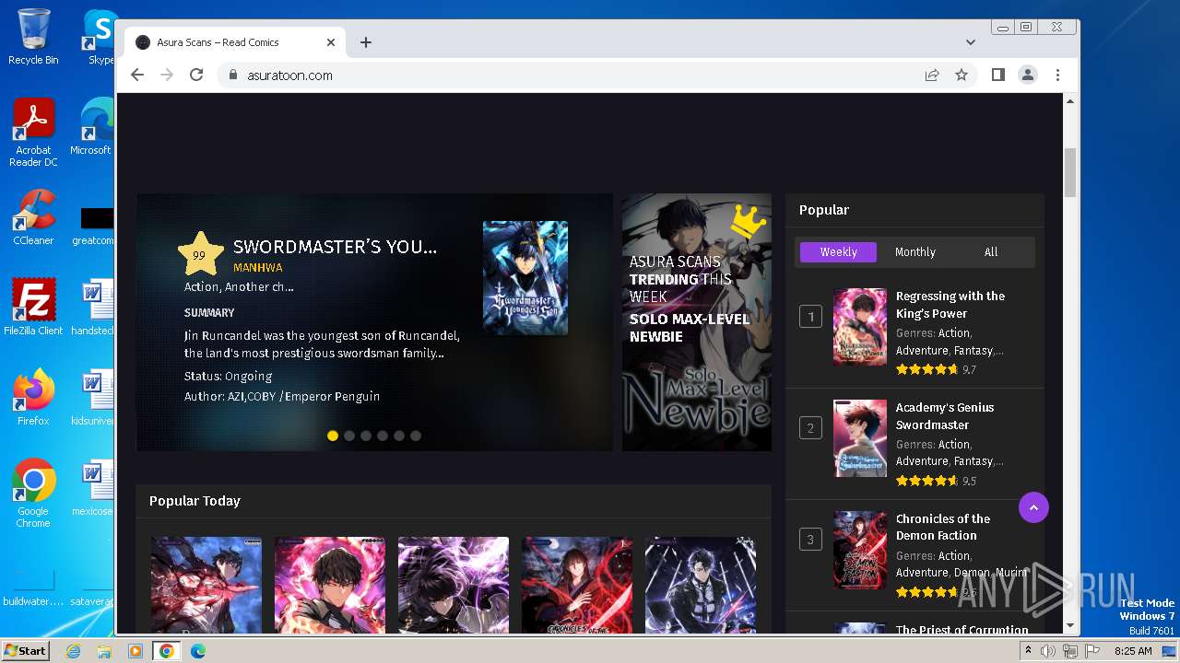Click the Swordmaster's Youngest Son slider cover
The image size is (1180, 663).
(x=525, y=278)
